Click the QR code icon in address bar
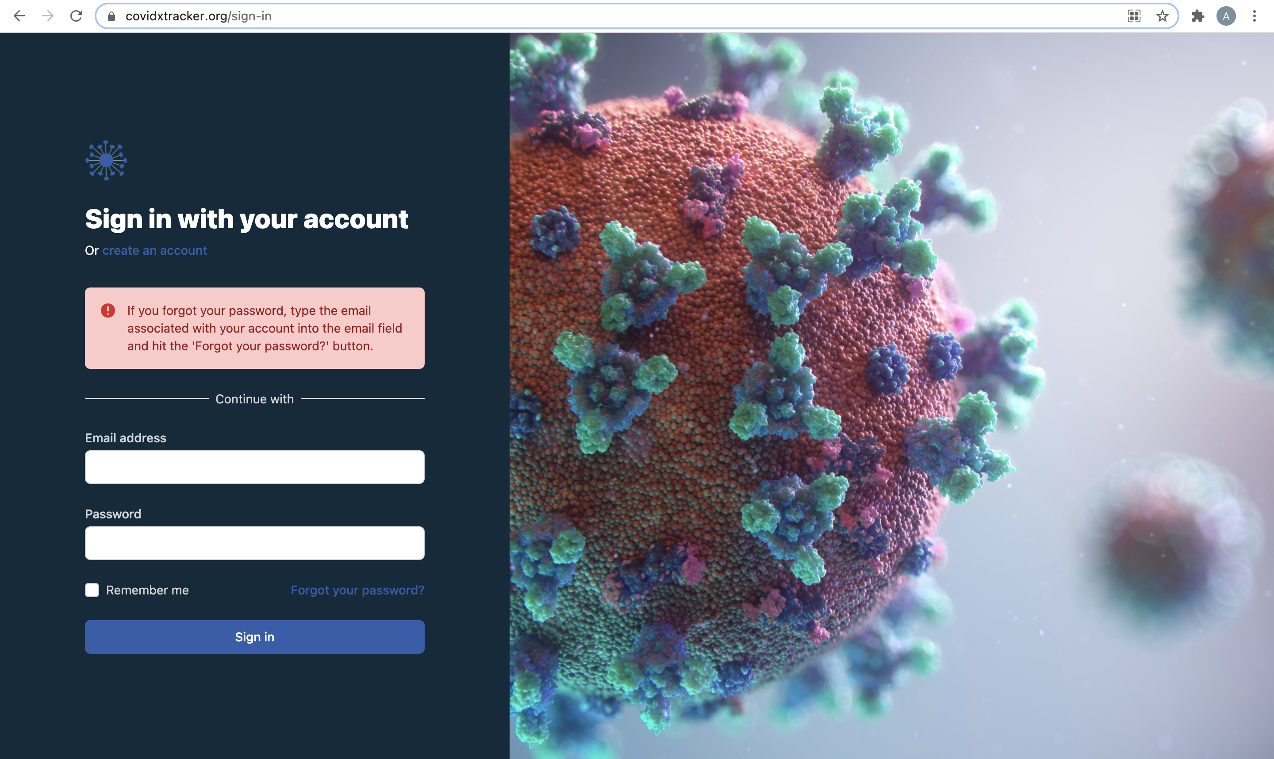 1134,16
